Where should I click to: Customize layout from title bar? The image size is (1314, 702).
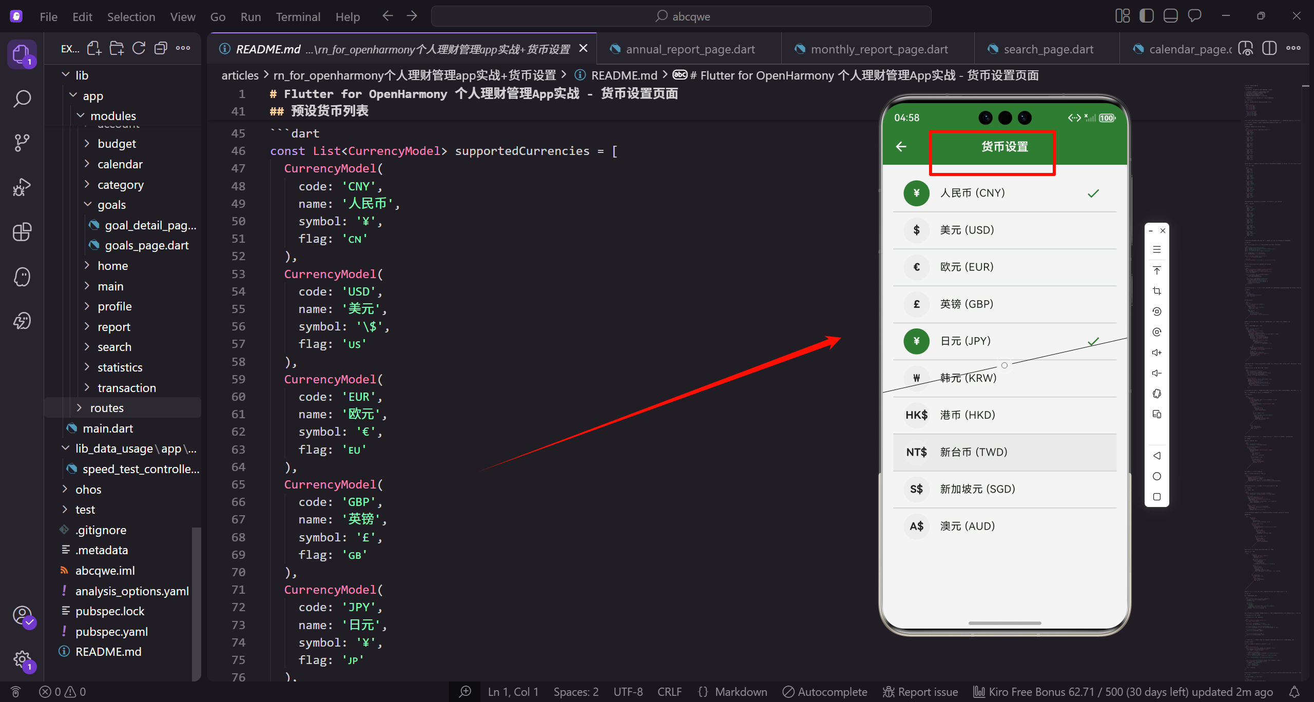pyautogui.click(x=1123, y=16)
